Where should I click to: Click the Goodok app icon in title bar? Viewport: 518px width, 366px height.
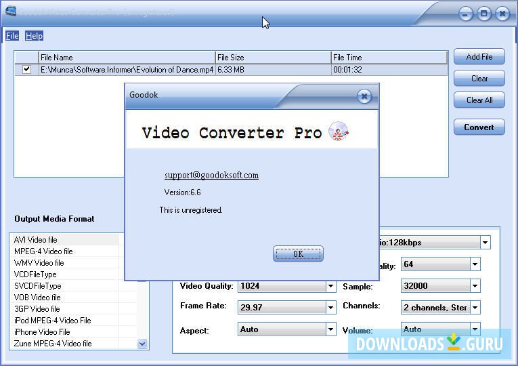pos(11,11)
